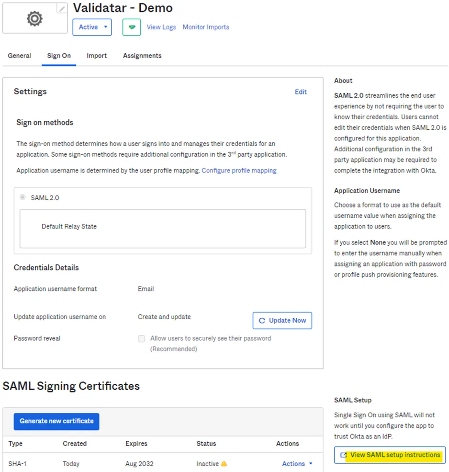Click the SAML Setup sidebar heading
The height and width of the screenshot is (472, 449).
point(353,400)
